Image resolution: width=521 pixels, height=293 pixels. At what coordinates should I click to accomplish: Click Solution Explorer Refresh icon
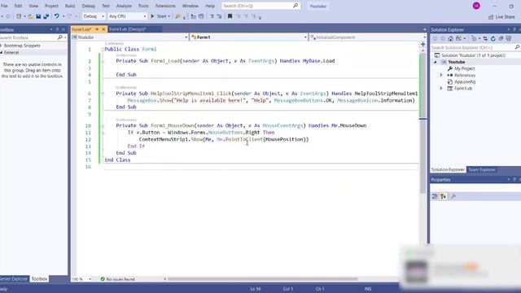(493, 38)
